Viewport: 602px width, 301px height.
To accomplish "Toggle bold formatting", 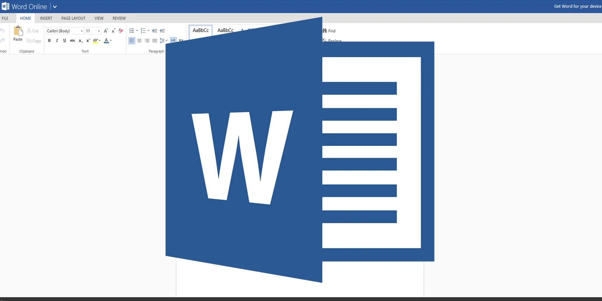I will (49, 41).
